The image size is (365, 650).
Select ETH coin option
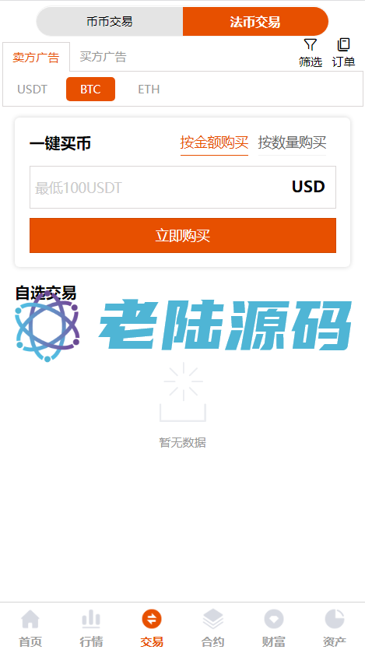tap(149, 89)
